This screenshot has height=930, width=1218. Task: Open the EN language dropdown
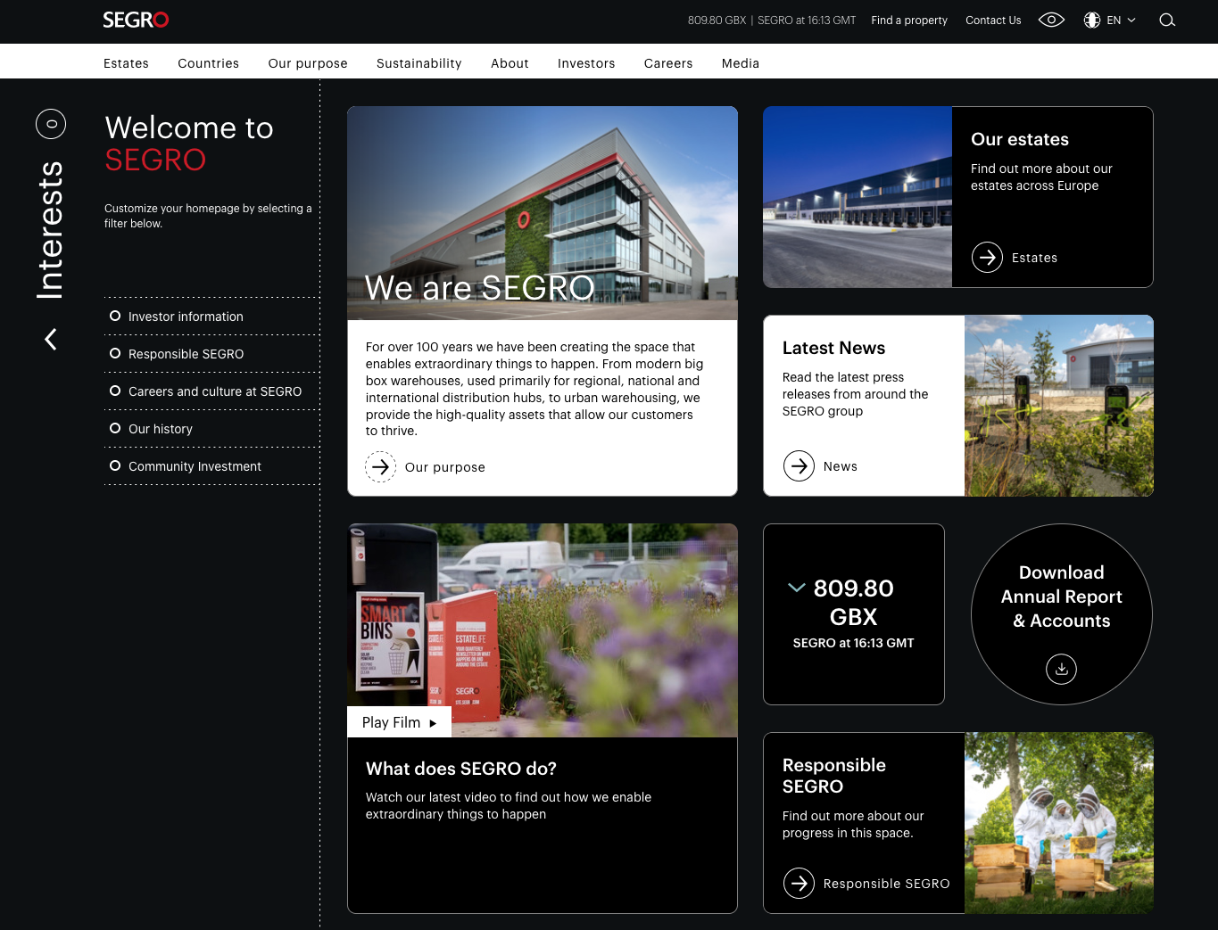click(1110, 21)
